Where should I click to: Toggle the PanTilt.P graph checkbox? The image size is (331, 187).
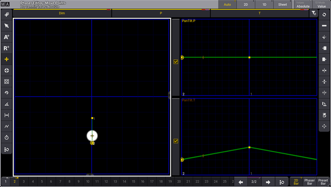point(176,62)
